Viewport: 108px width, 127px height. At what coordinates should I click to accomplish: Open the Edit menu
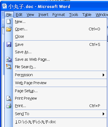[x=19, y=15]
